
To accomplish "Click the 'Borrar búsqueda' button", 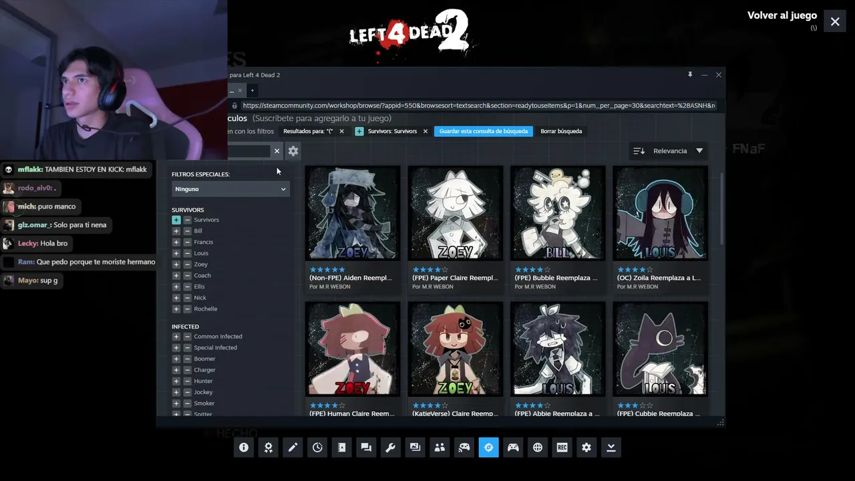I will (561, 131).
